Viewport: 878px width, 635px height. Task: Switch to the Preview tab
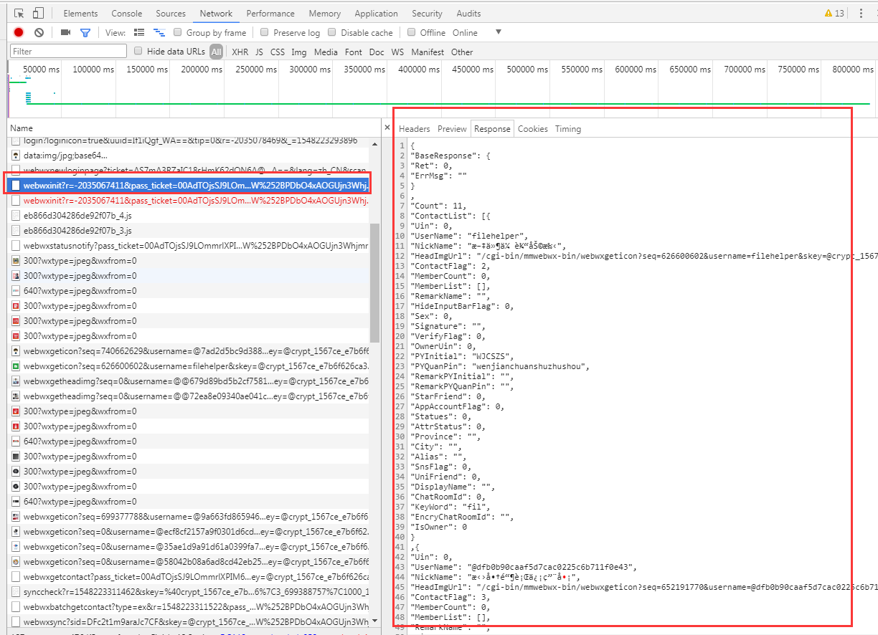click(x=452, y=129)
